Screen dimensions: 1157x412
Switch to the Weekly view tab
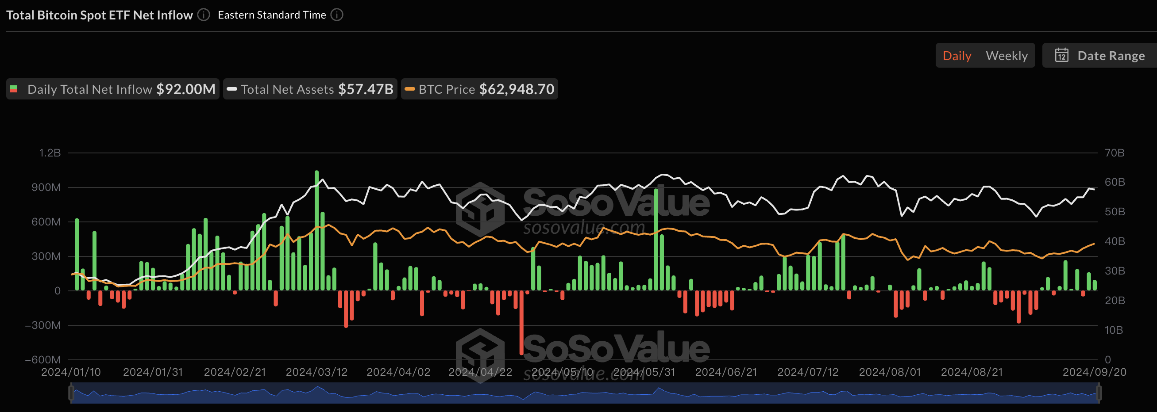[1007, 56]
